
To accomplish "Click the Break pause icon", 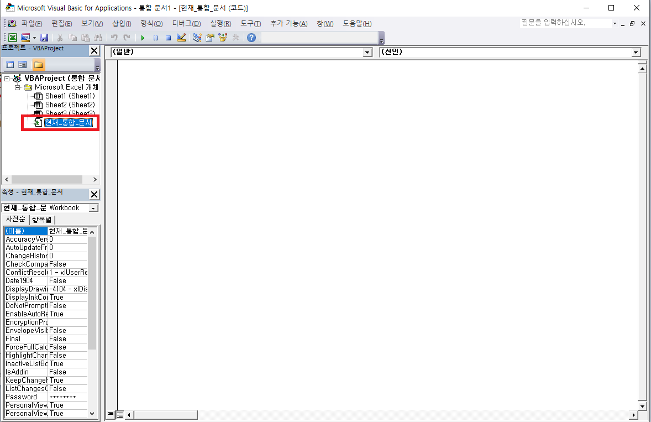I will pos(156,38).
